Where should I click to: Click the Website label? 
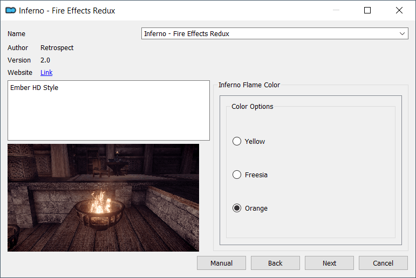click(20, 72)
